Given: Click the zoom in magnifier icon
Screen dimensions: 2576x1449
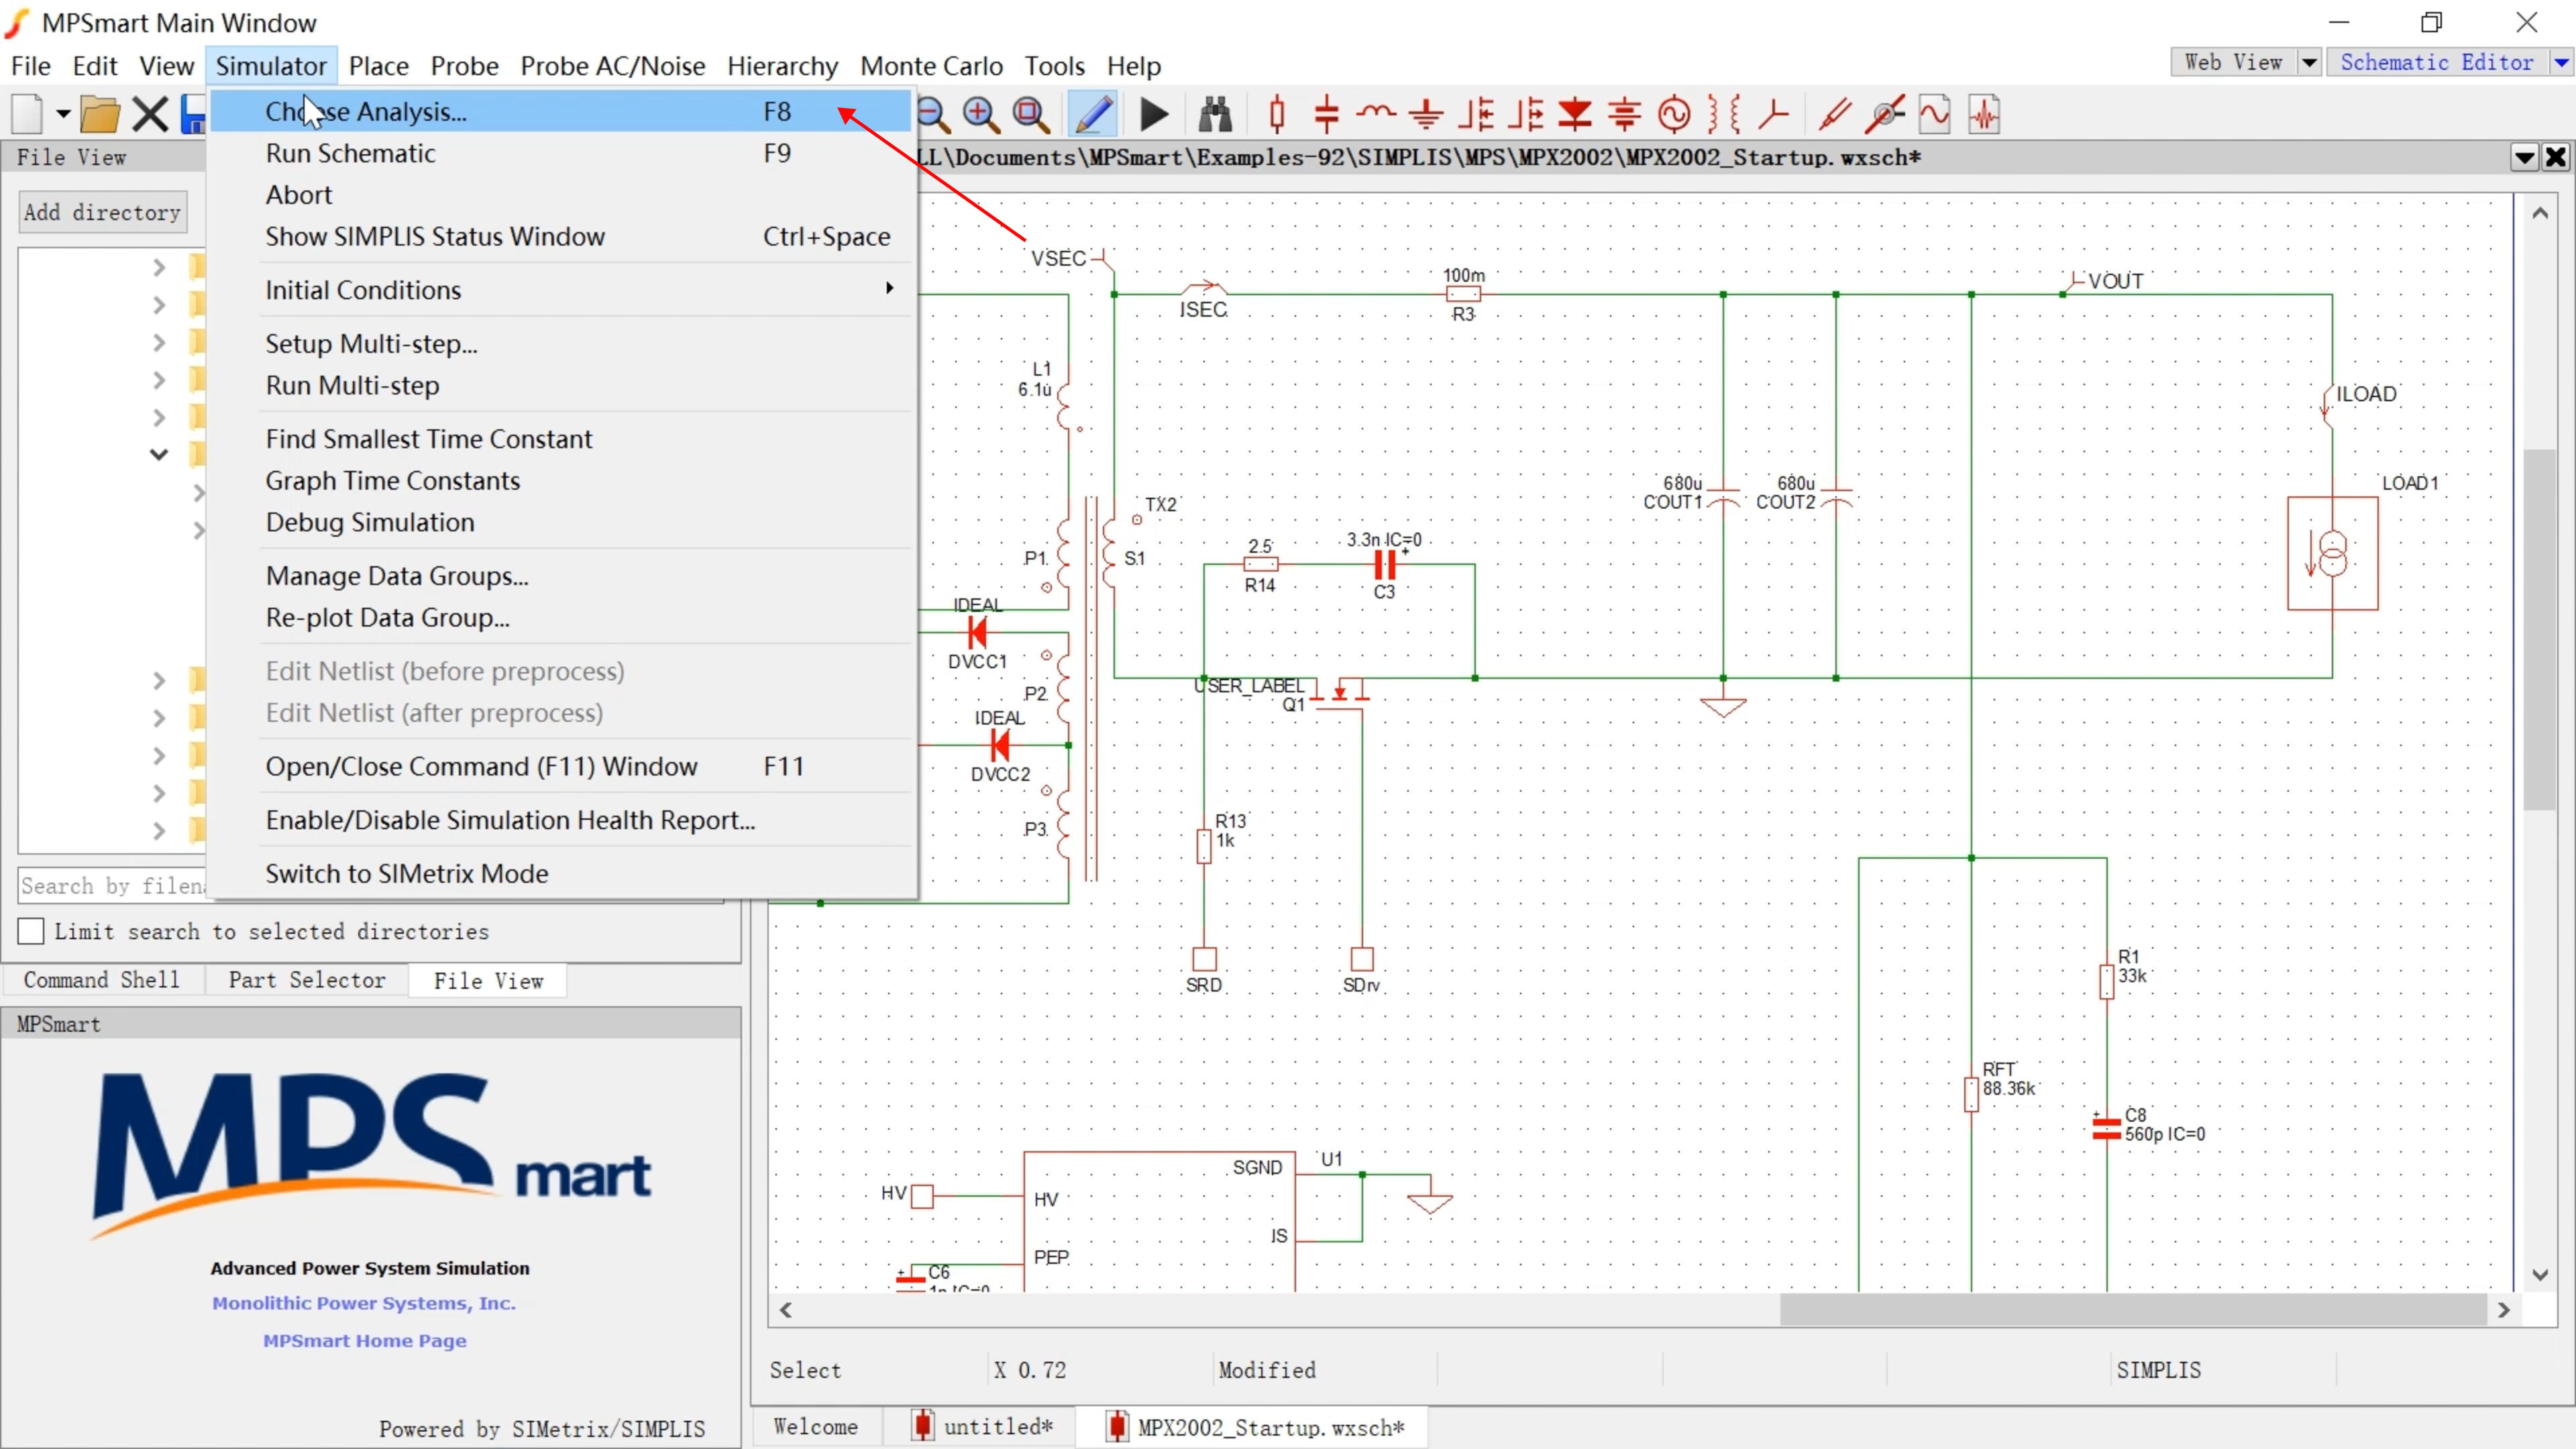Looking at the screenshot, I should point(981,115).
